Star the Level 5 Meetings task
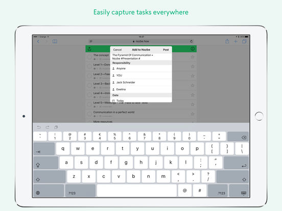The height and width of the screenshot is (211, 282). click(193, 104)
